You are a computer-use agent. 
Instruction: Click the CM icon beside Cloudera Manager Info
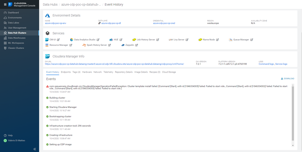(x=47, y=56)
